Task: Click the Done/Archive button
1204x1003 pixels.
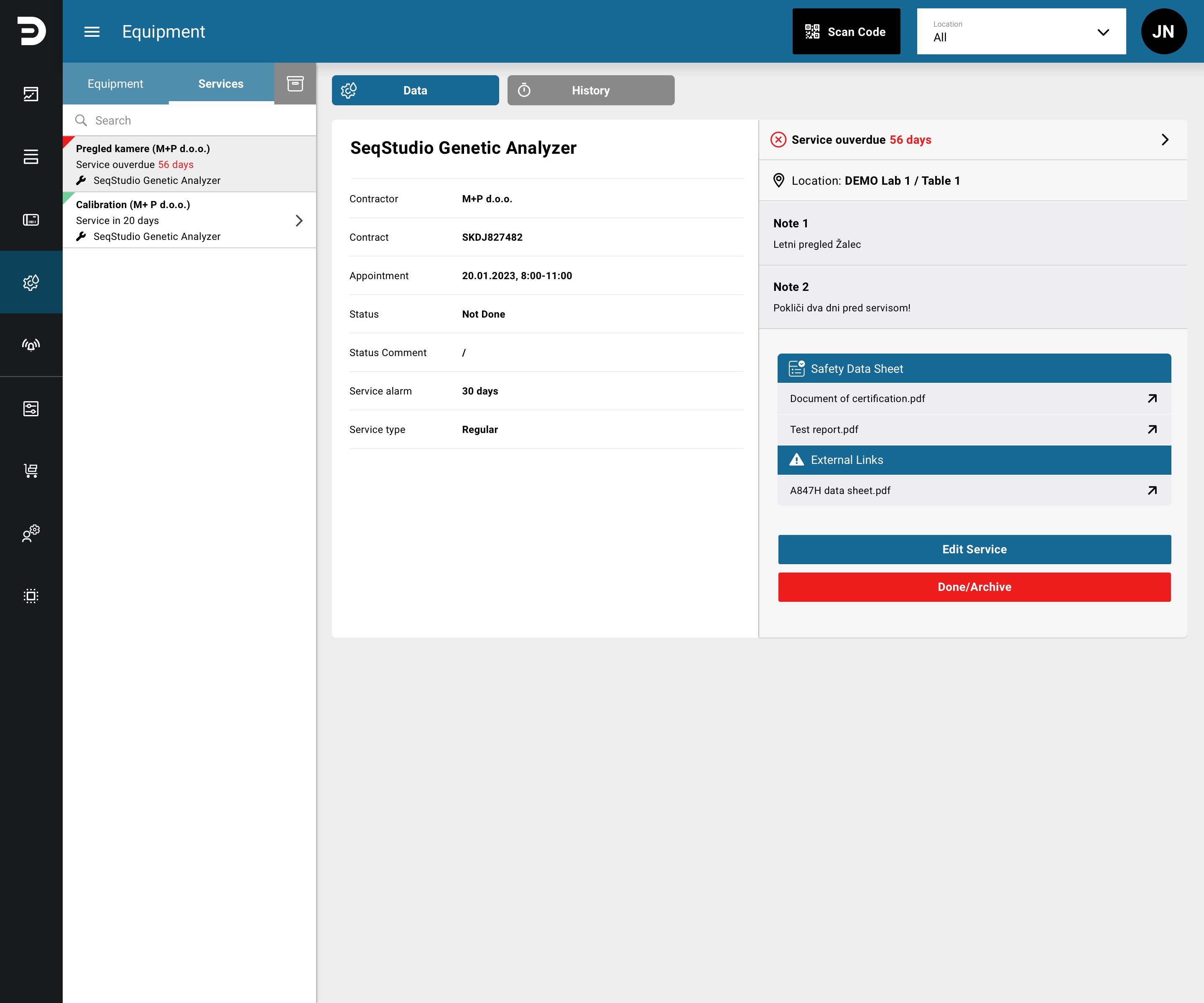Action: click(974, 587)
